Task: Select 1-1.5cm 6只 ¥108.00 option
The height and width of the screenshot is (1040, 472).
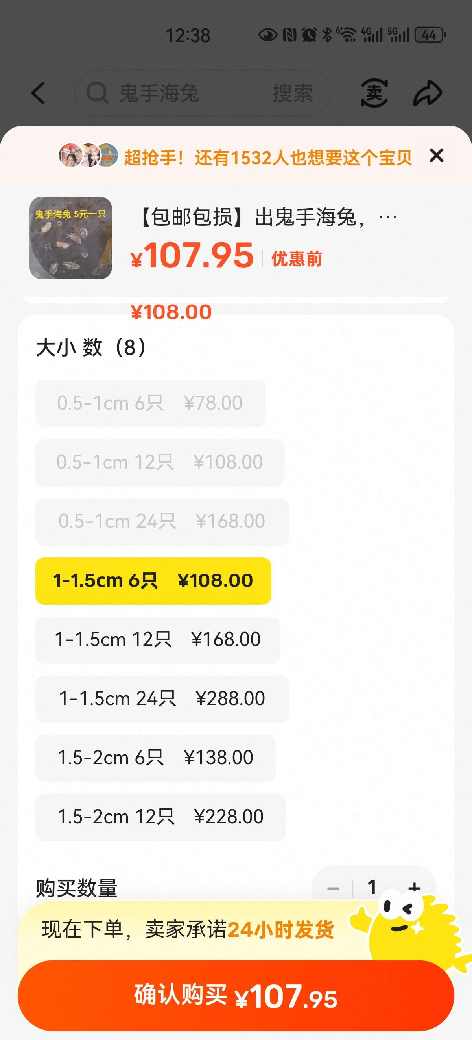Action: (x=153, y=581)
